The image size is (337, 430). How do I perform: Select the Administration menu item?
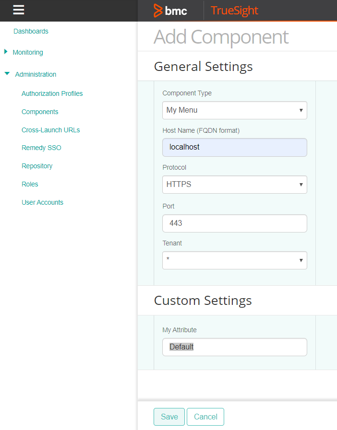point(36,74)
